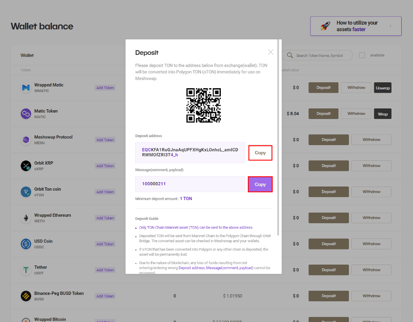Click the Wrap button for MATIC
This screenshot has width=413, height=322.
point(383,114)
